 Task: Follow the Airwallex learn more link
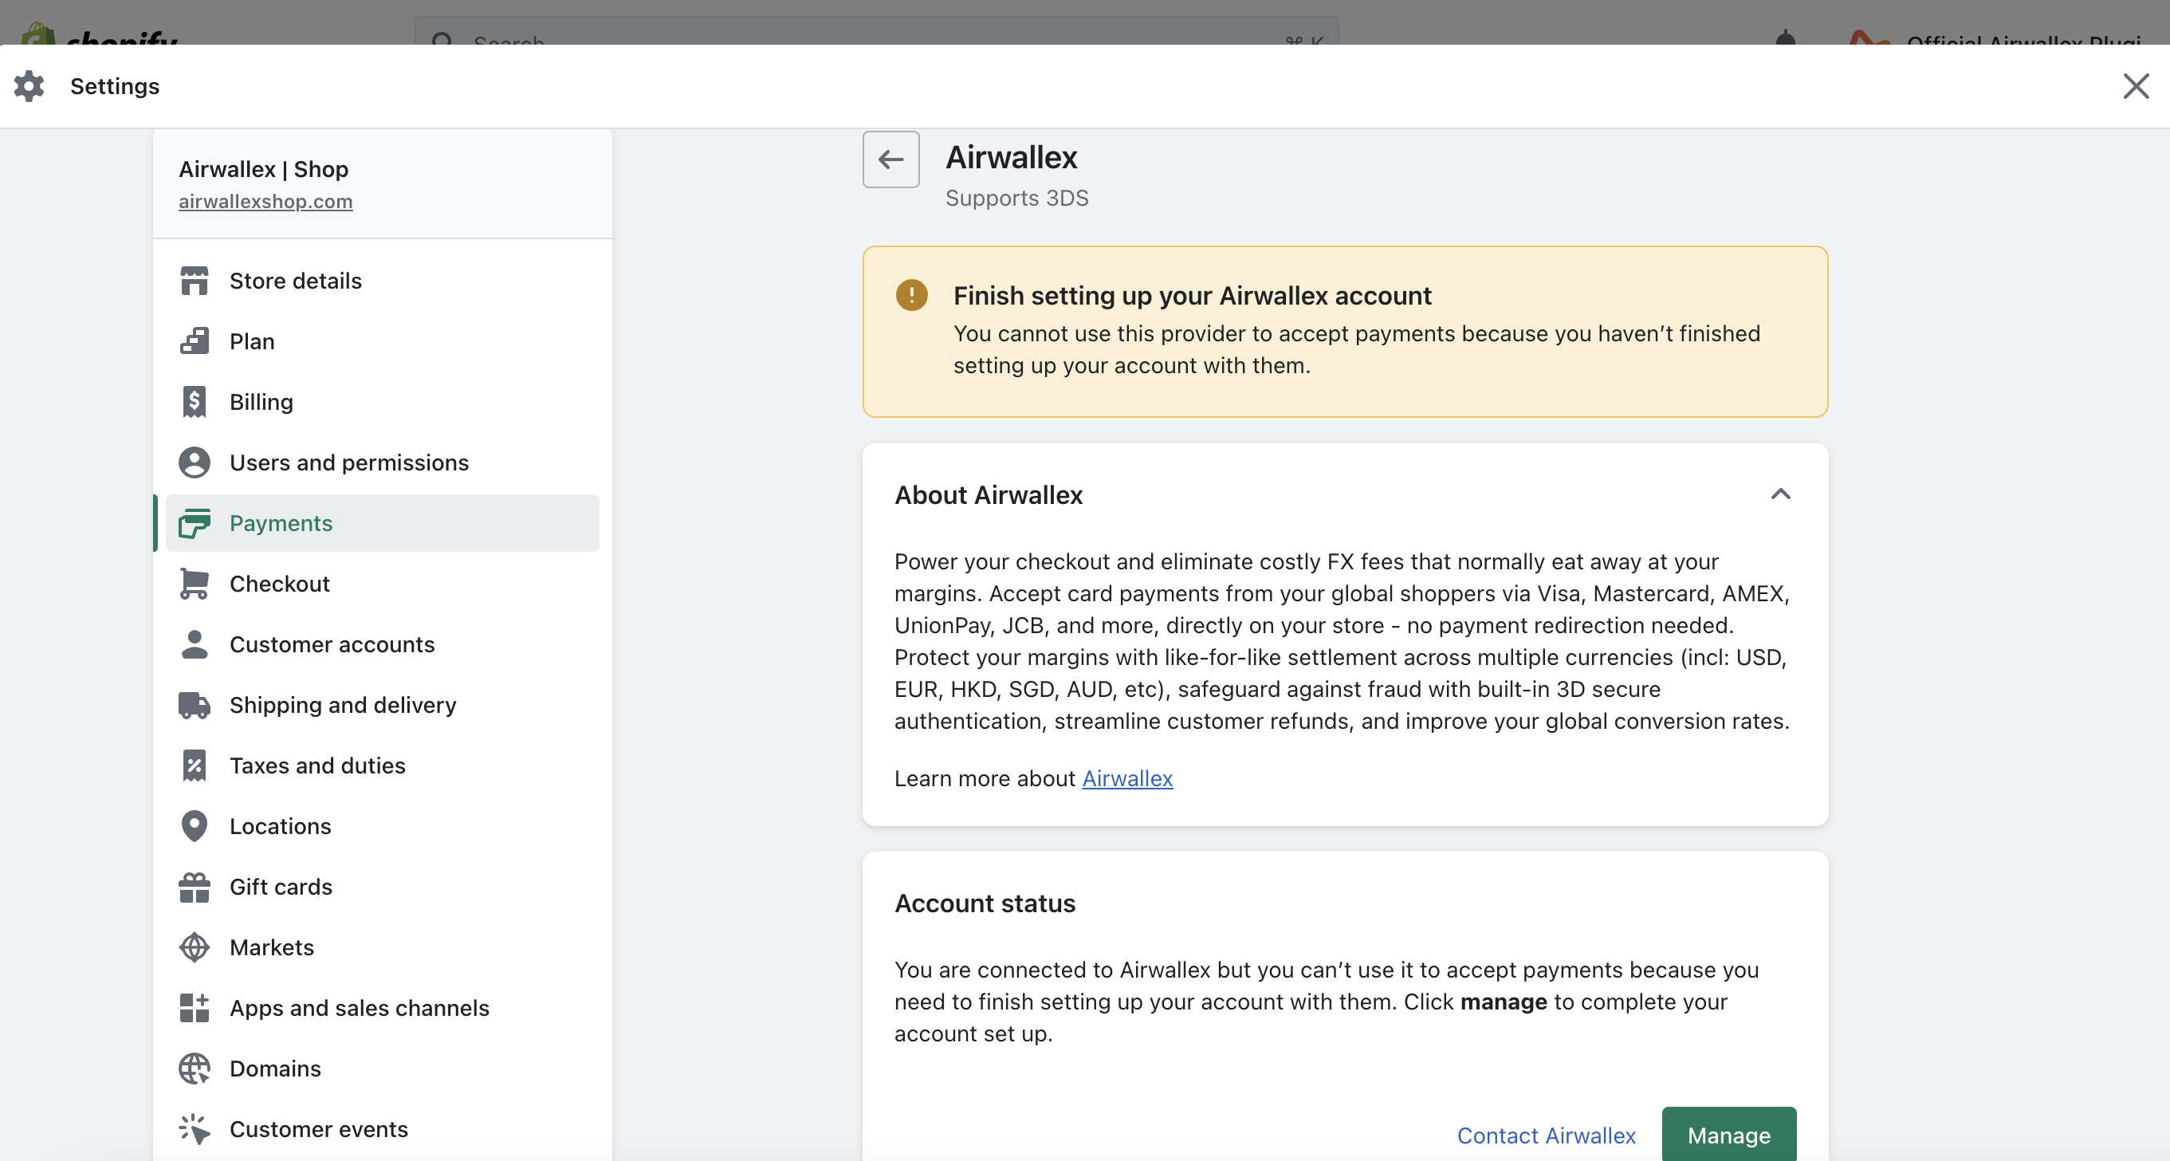[x=1126, y=778]
